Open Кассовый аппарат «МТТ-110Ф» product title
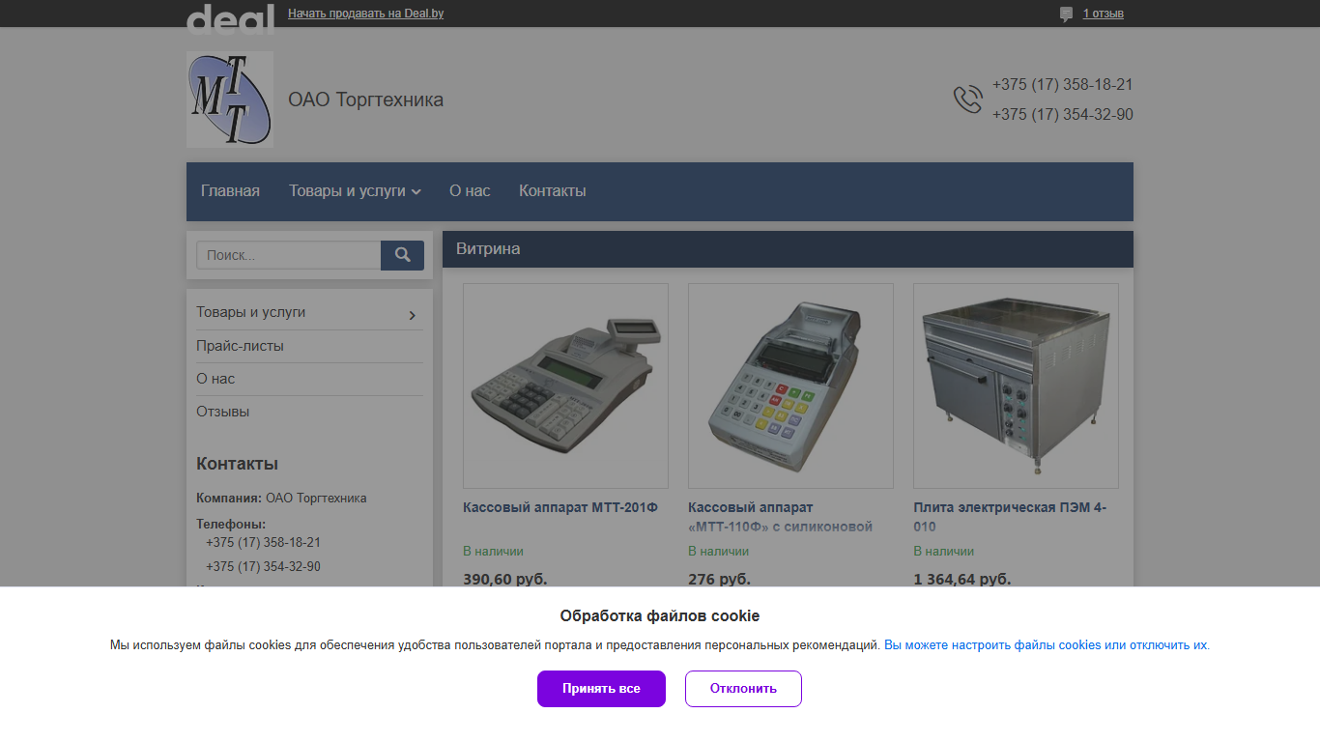Screen dimensions: 1320x742 pyautogui.click(x=781, y=517)
